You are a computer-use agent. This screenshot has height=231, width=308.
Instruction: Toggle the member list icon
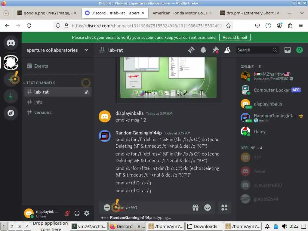click(x=227, y=50)
